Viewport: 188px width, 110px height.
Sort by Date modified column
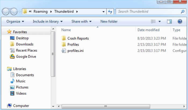(149, 30)
